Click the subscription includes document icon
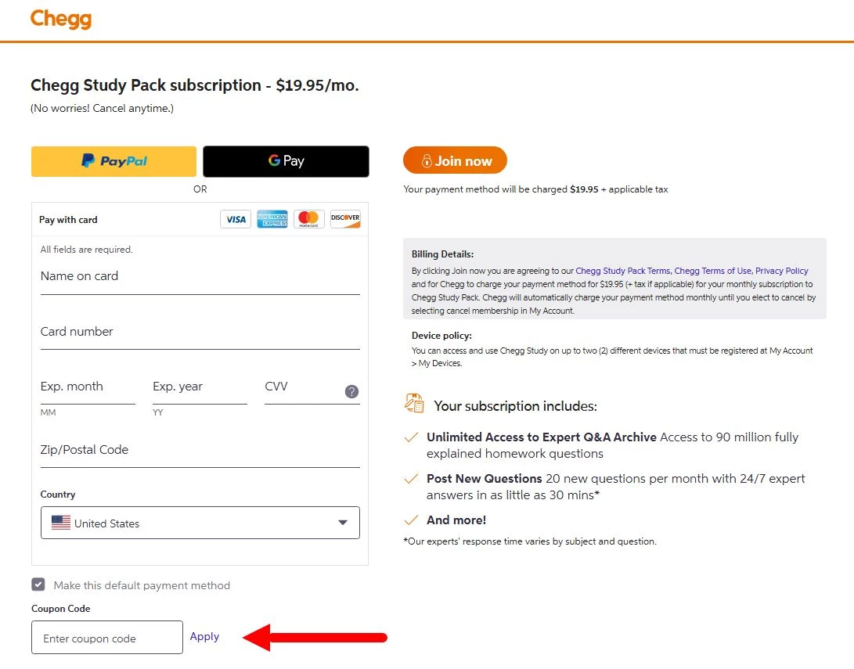The width and height of the screenshot is (854, 669). coord(414,404)
